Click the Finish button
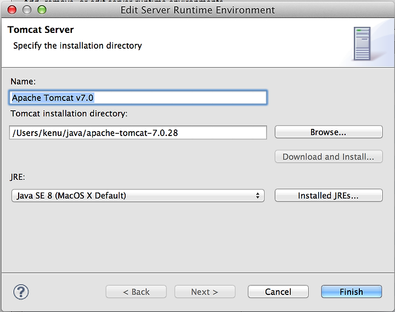395x312 pixels. click(352, 292)
